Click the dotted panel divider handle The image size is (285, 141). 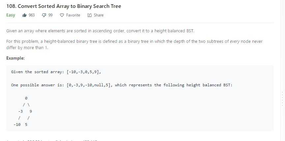pos(282,99)
